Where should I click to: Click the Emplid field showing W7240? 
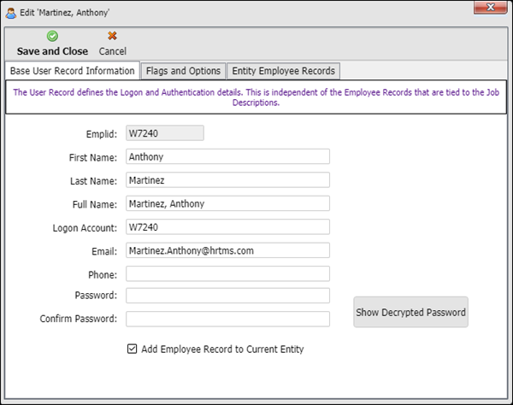165,133
